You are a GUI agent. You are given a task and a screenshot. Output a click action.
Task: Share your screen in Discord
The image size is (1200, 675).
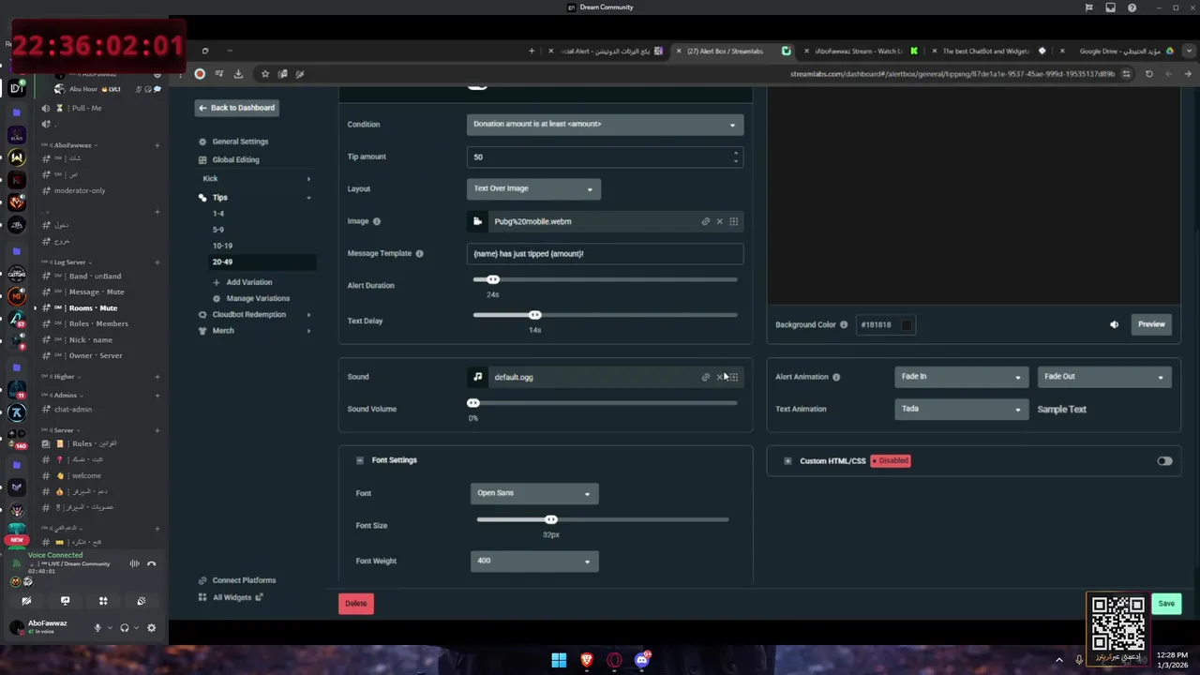65,601
